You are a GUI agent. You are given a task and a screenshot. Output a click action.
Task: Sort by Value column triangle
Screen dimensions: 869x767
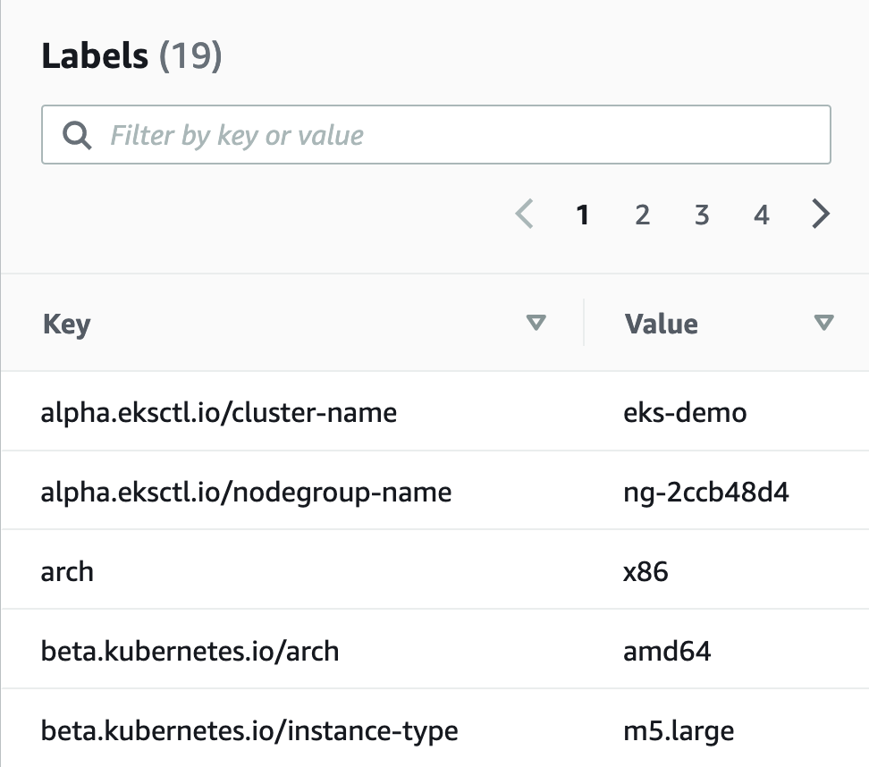tap(824, 323)
